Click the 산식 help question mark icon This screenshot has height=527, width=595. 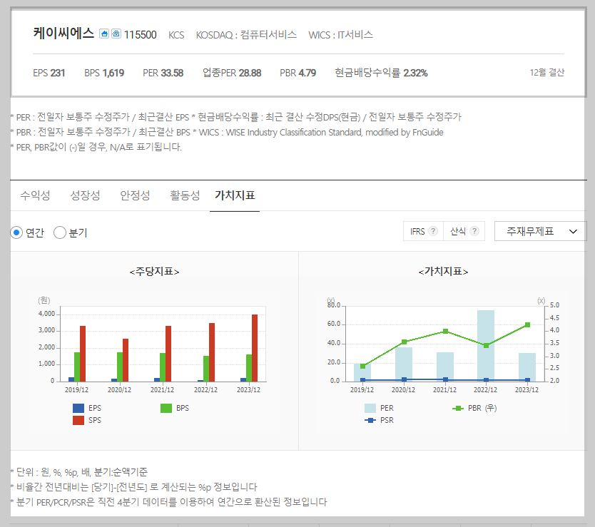474,231
